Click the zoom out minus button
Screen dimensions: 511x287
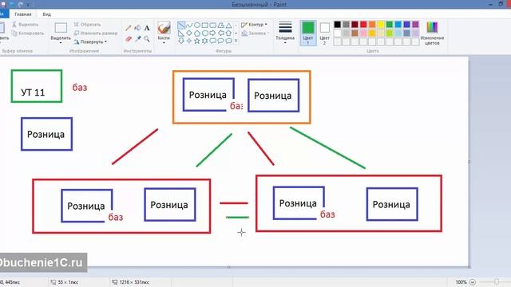tap(473, 282)
